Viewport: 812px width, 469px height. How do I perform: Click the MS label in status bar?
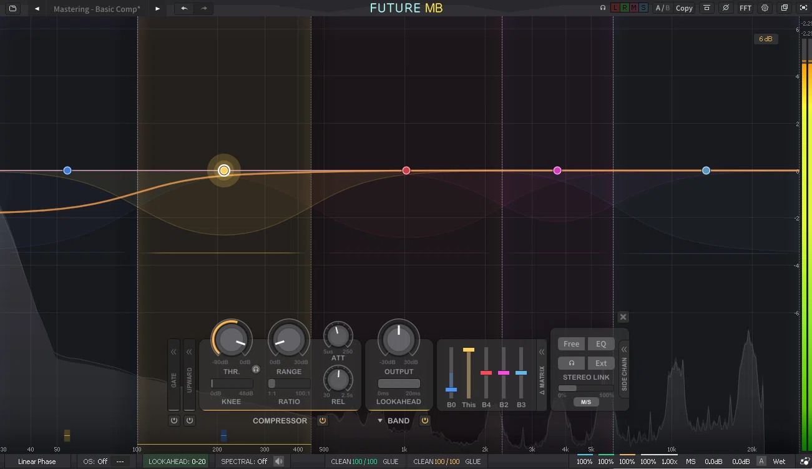(690, 462)
